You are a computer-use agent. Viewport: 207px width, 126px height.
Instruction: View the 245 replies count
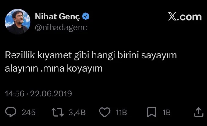tap(29, 112)
